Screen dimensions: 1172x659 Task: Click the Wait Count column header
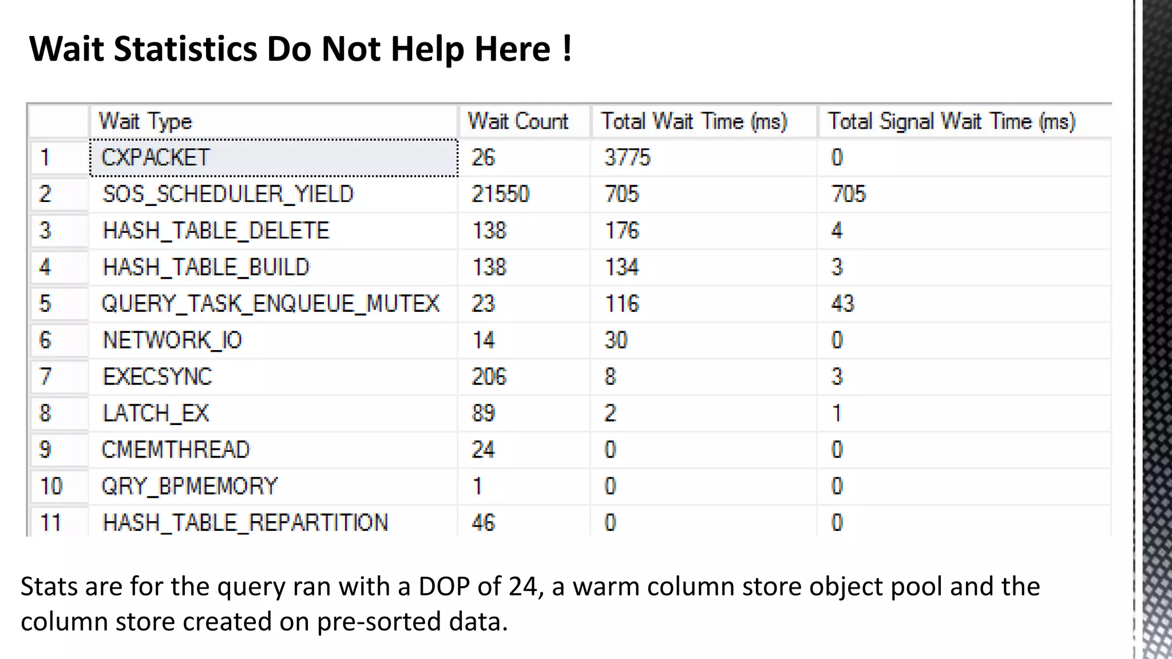click(x=524, y=121)
